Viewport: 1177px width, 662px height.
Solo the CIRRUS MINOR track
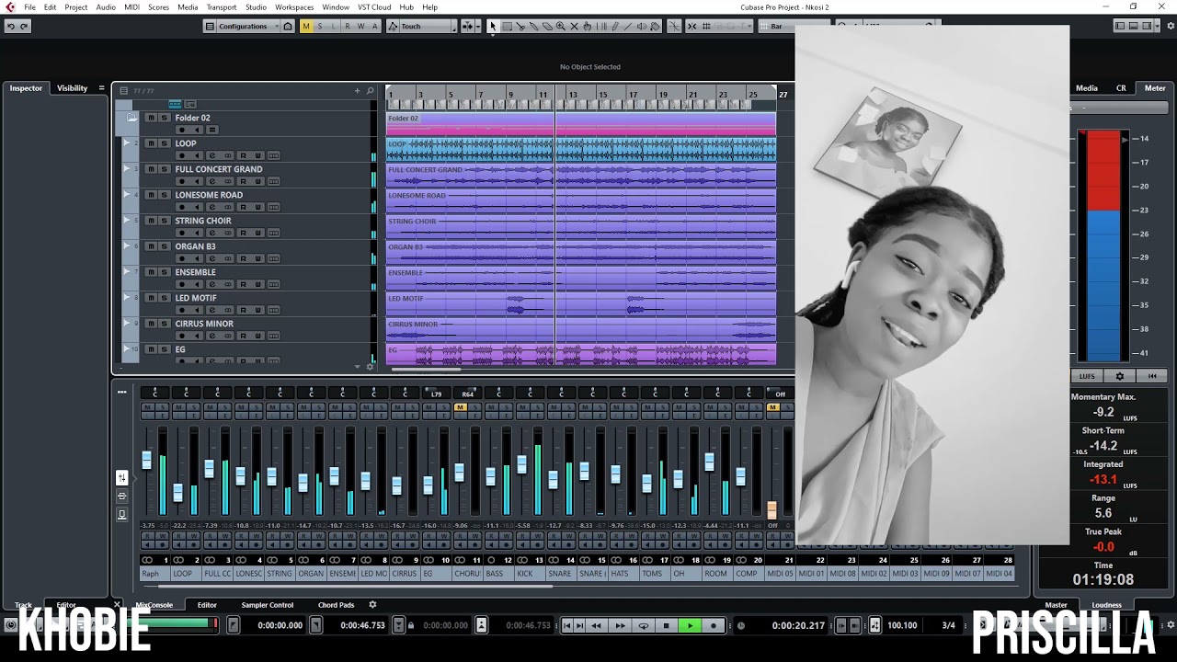(x=165, y=324)
